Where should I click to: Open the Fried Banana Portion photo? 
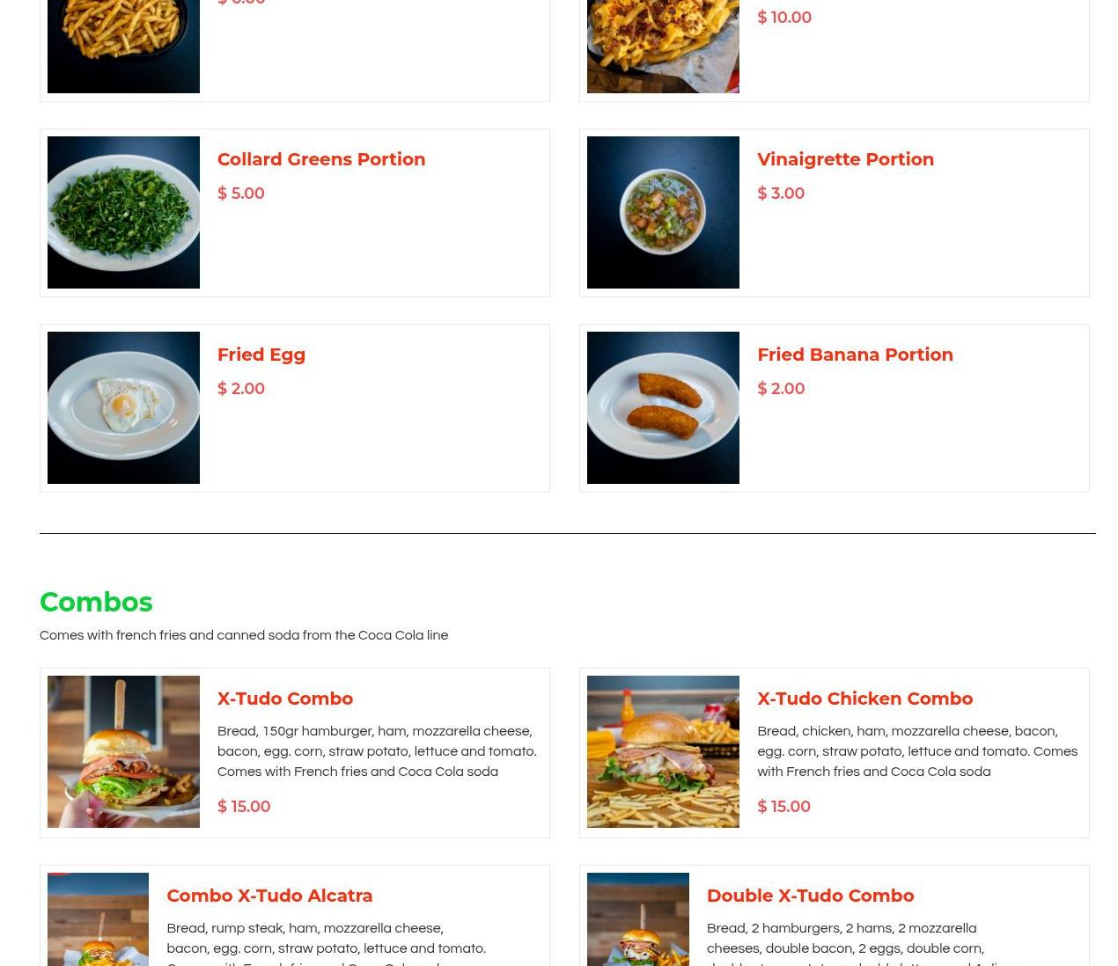pyautogui.click(x=663, y=407)
